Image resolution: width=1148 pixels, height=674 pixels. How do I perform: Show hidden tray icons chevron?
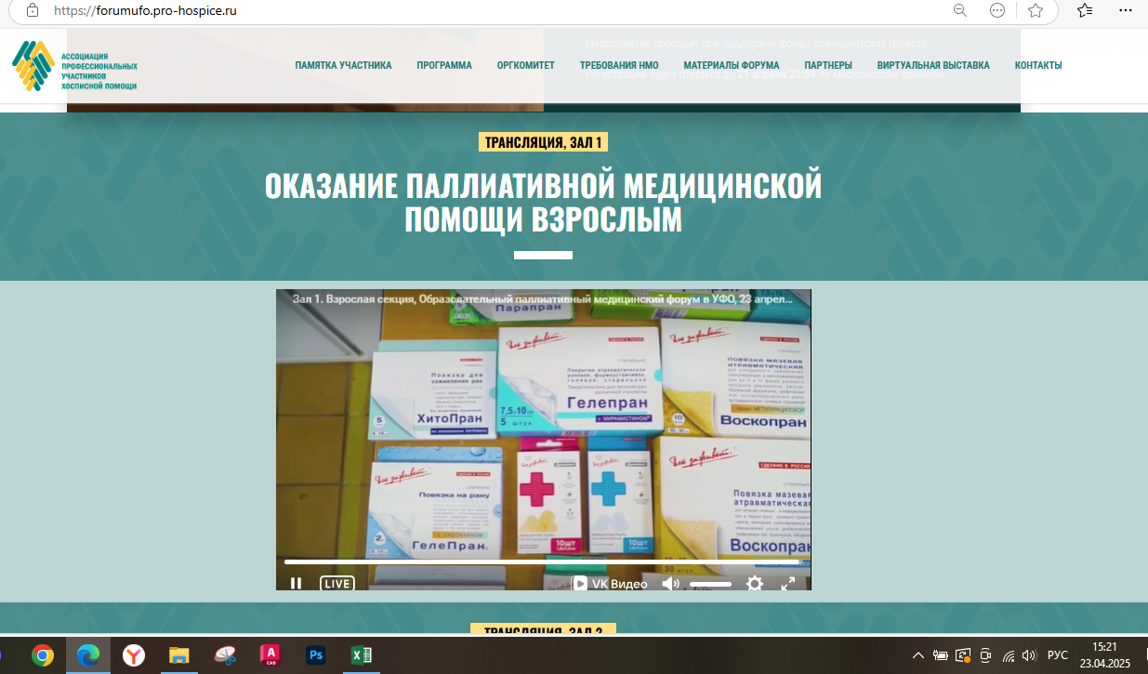[x=918, y=655]
